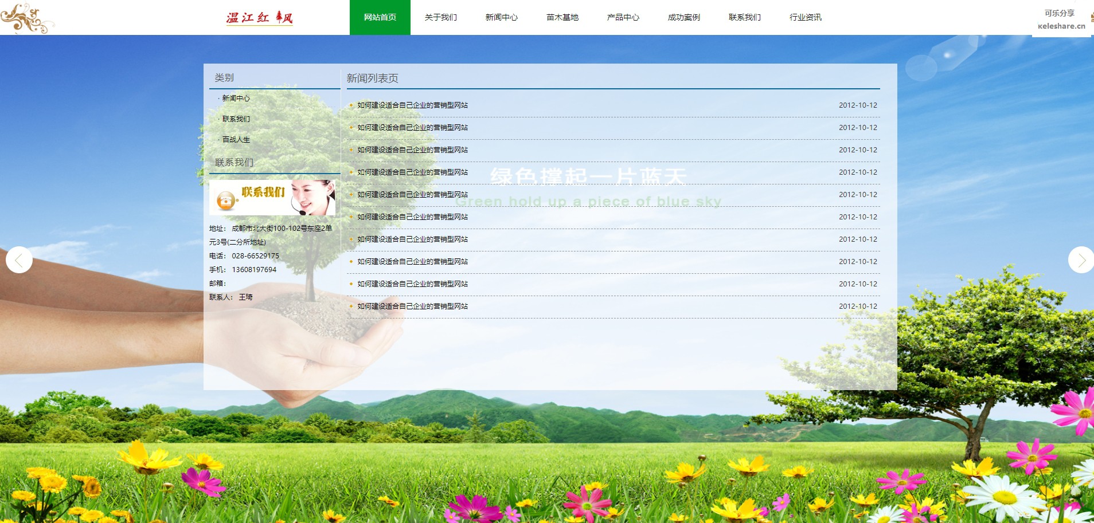The width and height of the screenshot is (1094, 523).
Task: Click the 新闻列表页 heading
Action: tap(372, 78)
